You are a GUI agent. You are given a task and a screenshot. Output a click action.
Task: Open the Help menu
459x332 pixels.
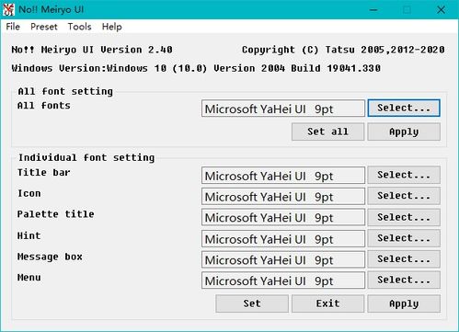pos(112,27)
